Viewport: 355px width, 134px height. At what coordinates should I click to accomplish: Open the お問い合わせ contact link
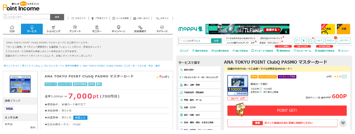141,18
